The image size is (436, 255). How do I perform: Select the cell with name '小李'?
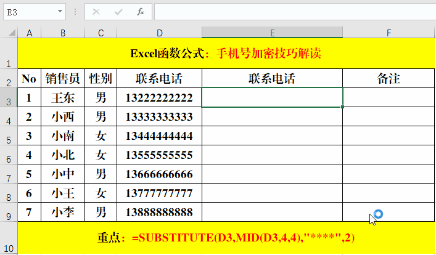click(x=63, y=212)
